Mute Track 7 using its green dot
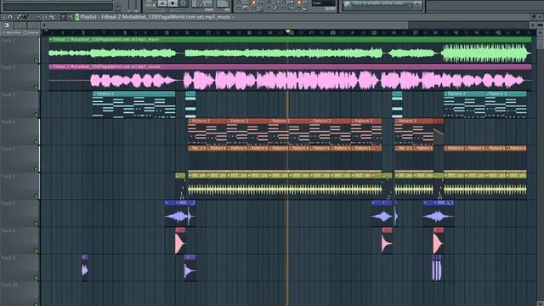 tap(36, 223)
